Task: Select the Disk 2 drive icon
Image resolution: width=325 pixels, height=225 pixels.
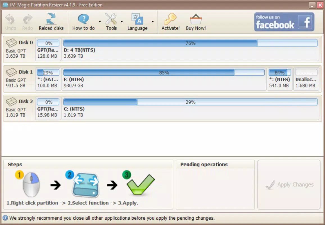Action: click(12, 102)
